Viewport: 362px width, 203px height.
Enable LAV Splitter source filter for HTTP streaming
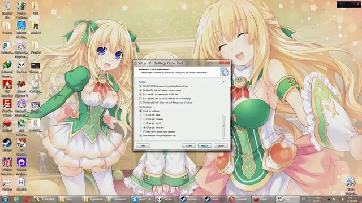click(140, 99)
